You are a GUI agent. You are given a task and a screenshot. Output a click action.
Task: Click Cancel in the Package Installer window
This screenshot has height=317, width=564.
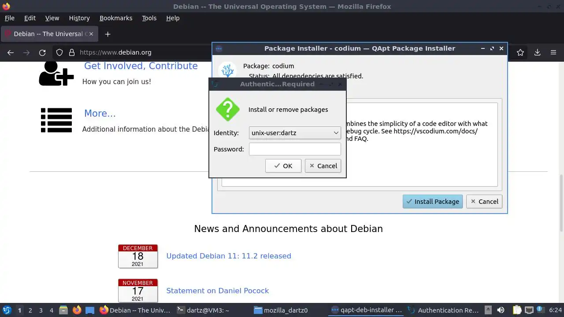pyautogui.click(x=484, y=202)
